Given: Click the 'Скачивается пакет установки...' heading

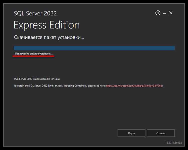Looking at the screenshot, I should [49, 37].
